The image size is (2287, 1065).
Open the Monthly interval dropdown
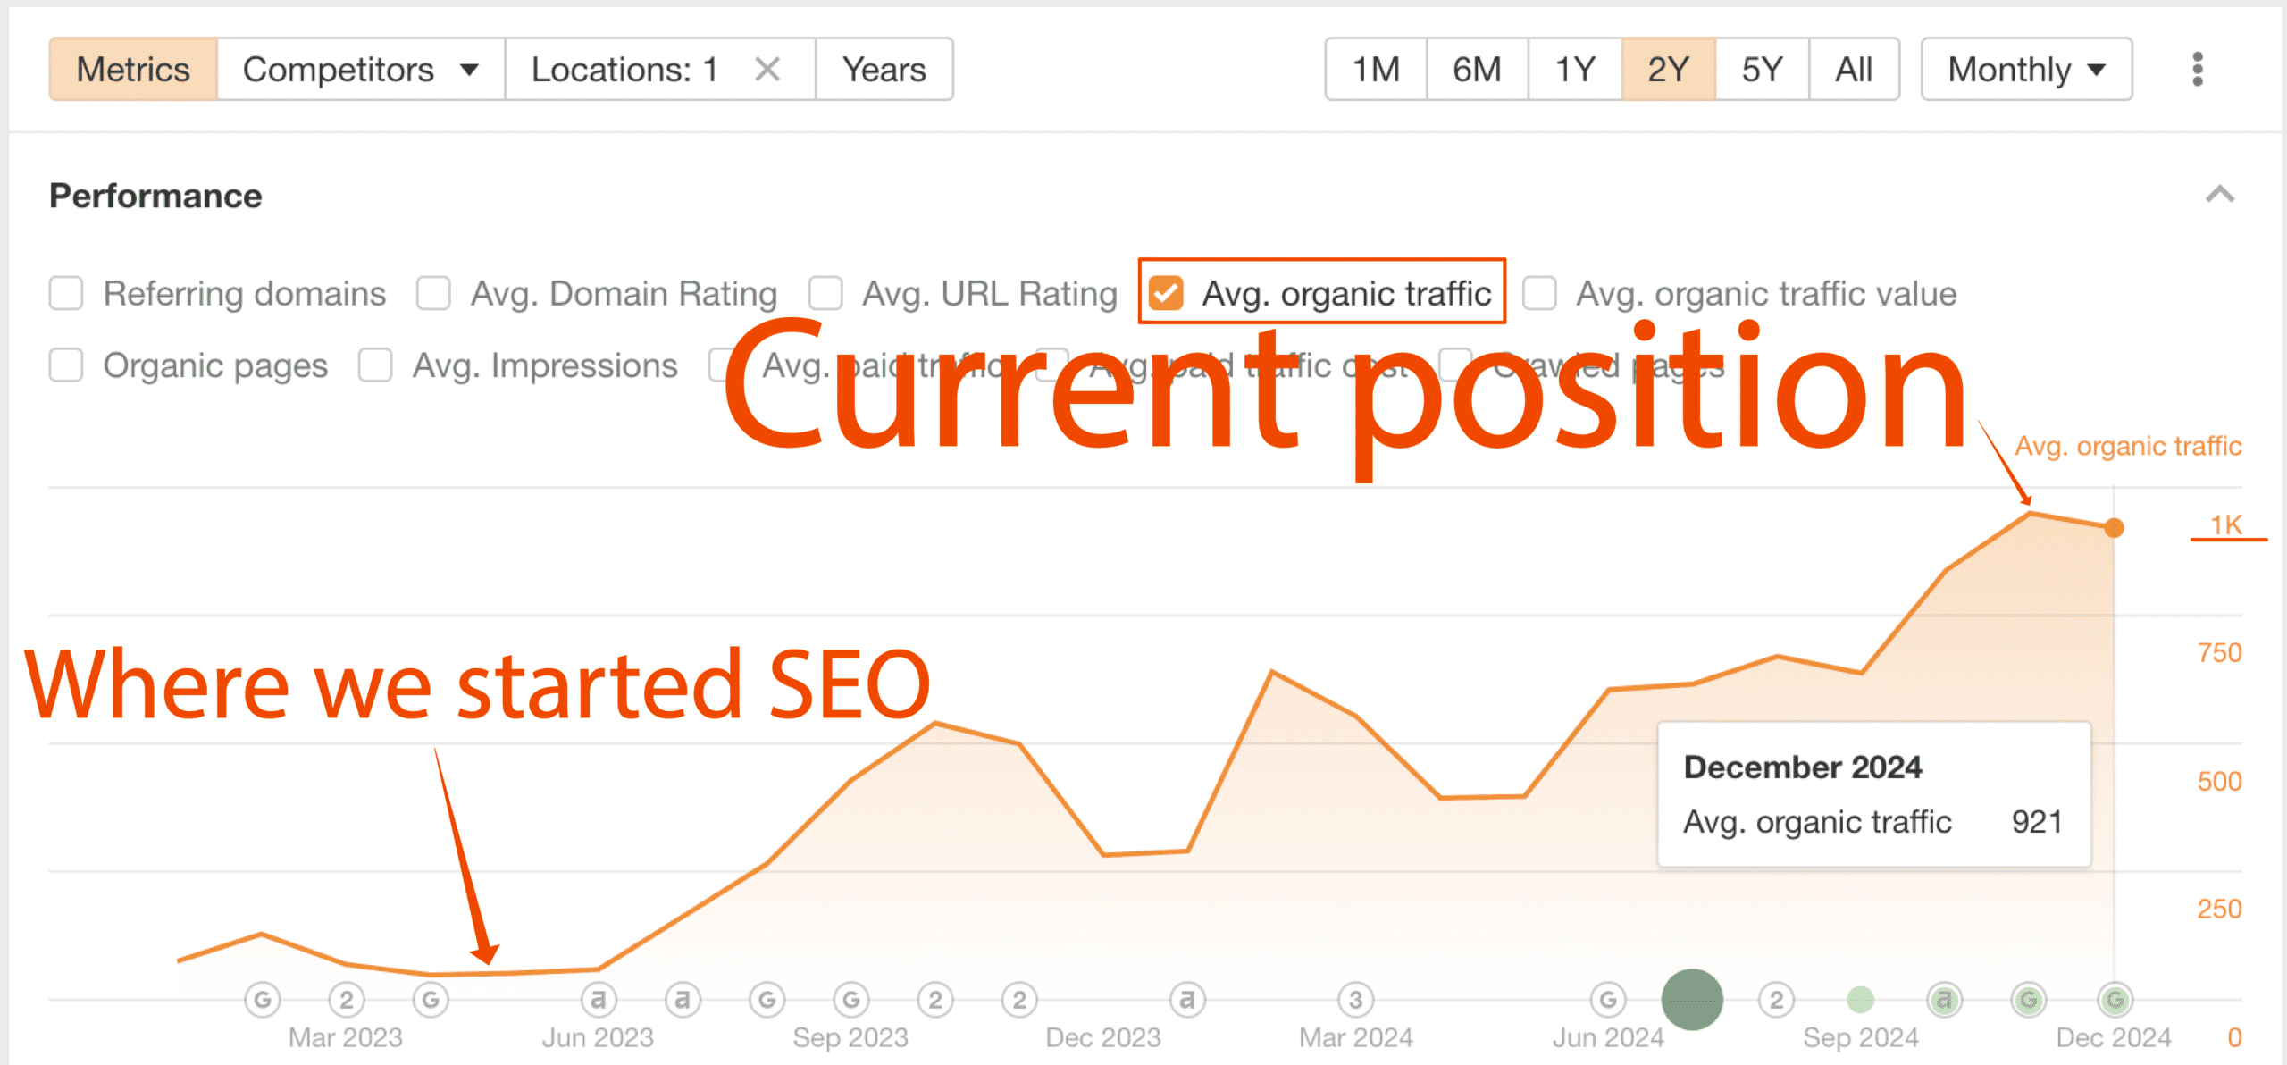[2026, 69]
